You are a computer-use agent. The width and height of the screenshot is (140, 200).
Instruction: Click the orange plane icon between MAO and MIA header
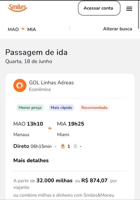pyautogui.click(x=23, y=29)
